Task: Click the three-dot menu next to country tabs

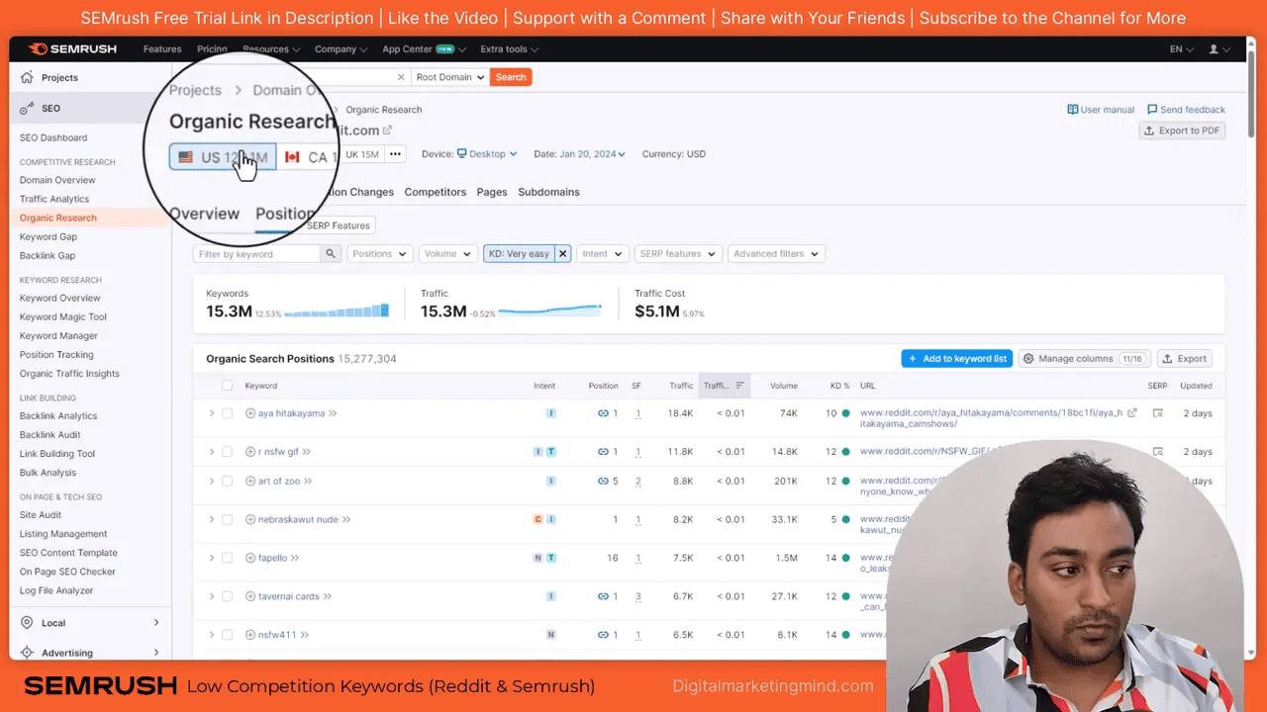Action: click(x=394, y=154)
